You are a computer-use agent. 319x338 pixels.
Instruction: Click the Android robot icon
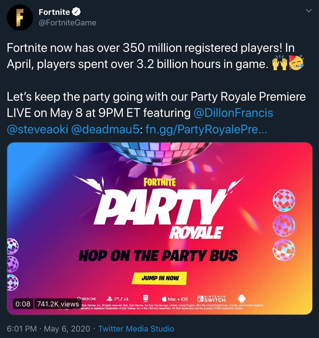[x=242, y=298]
